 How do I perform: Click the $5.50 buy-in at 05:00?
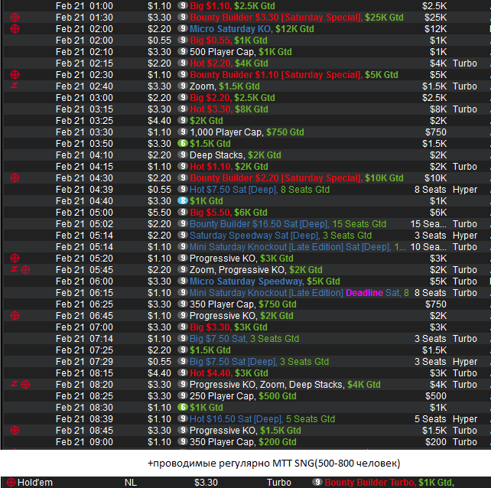click(x=159, y=213)
